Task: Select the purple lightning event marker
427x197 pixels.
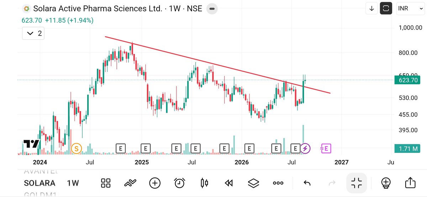Action: click(305, 148)
